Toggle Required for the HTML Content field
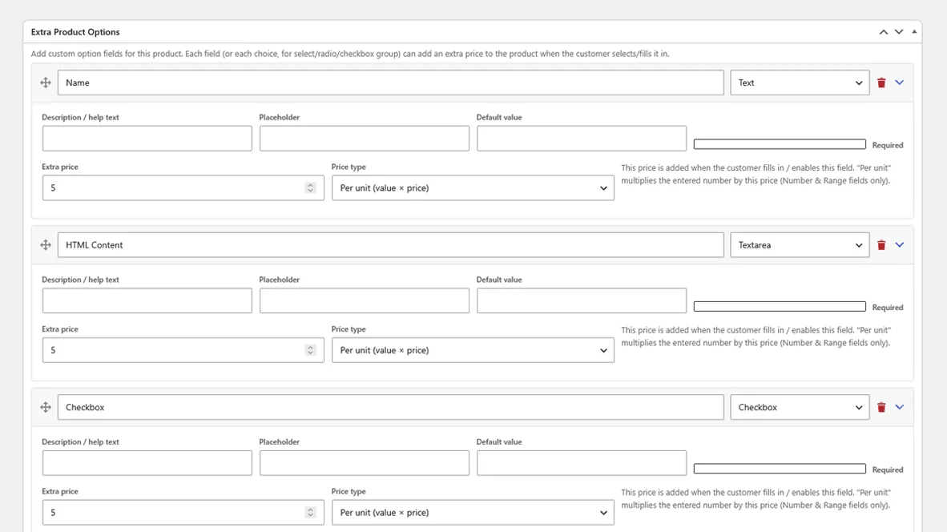Viewport: 947px width, 532px height. click(780, 307)
